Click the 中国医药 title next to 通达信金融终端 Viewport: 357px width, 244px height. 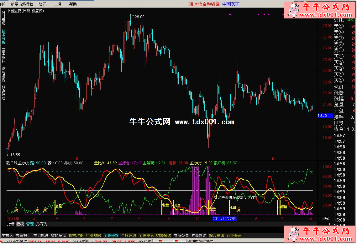[x=231, y=4]
